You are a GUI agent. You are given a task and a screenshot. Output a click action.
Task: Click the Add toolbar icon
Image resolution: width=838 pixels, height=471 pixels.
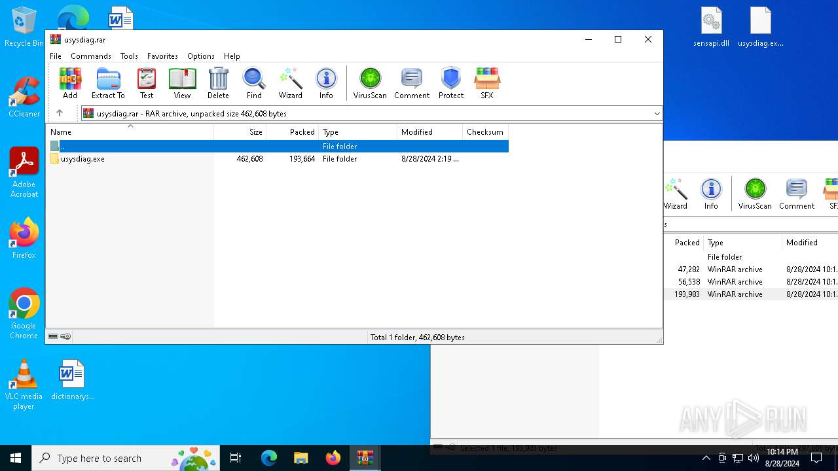[70, 83]
